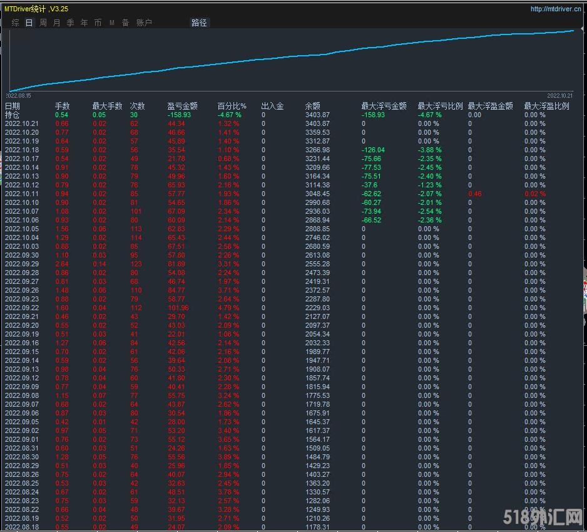587x532 pixels.
Task: Click balance value 1403.27
Action: [317, 474]
